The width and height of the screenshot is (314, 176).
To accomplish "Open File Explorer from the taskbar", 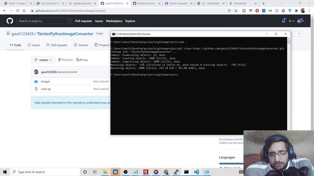I will [x=105, y=172].
